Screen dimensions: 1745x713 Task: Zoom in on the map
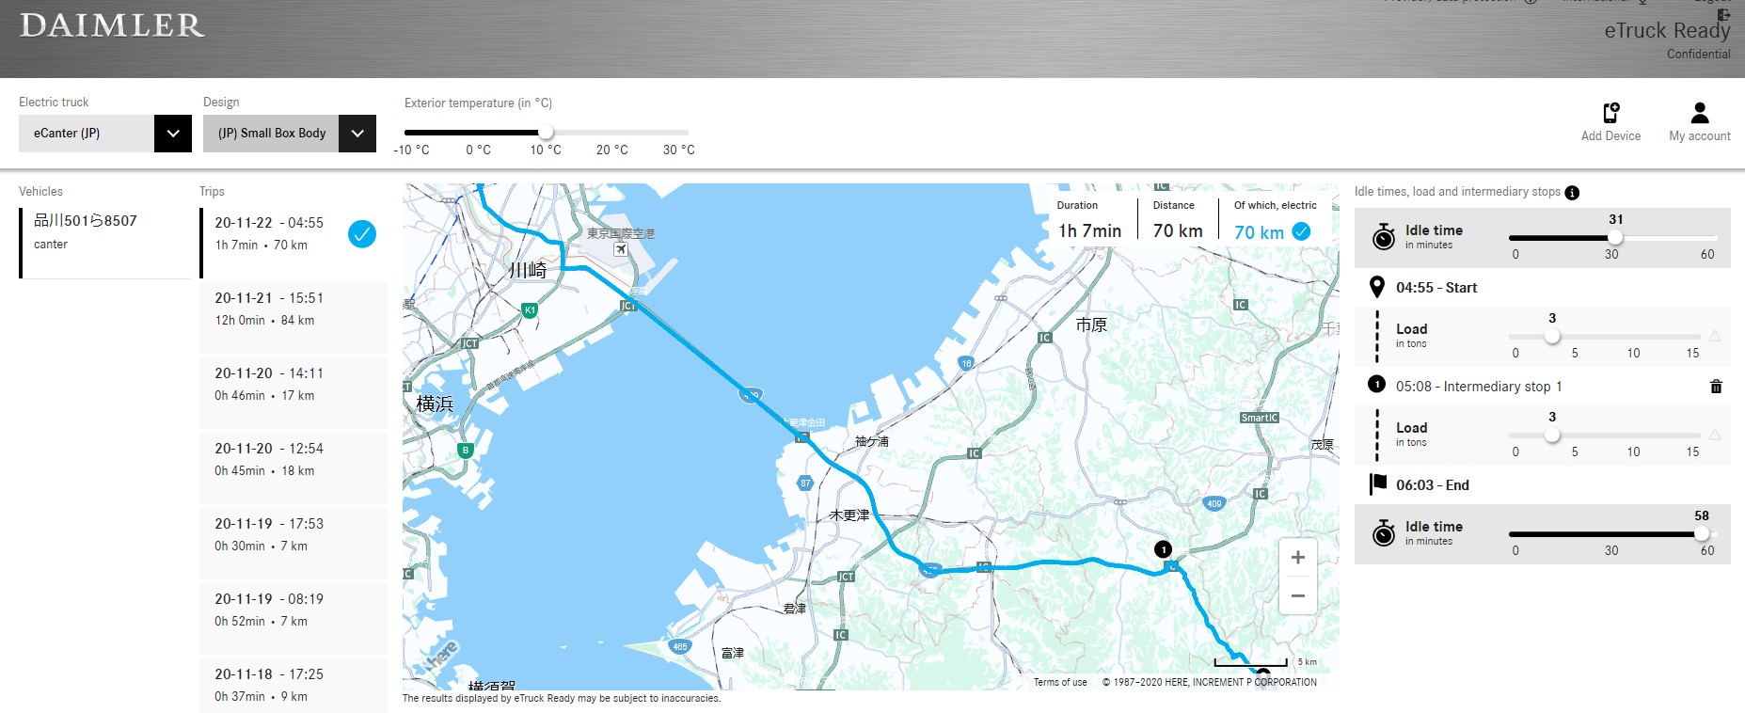point(1297,558)
